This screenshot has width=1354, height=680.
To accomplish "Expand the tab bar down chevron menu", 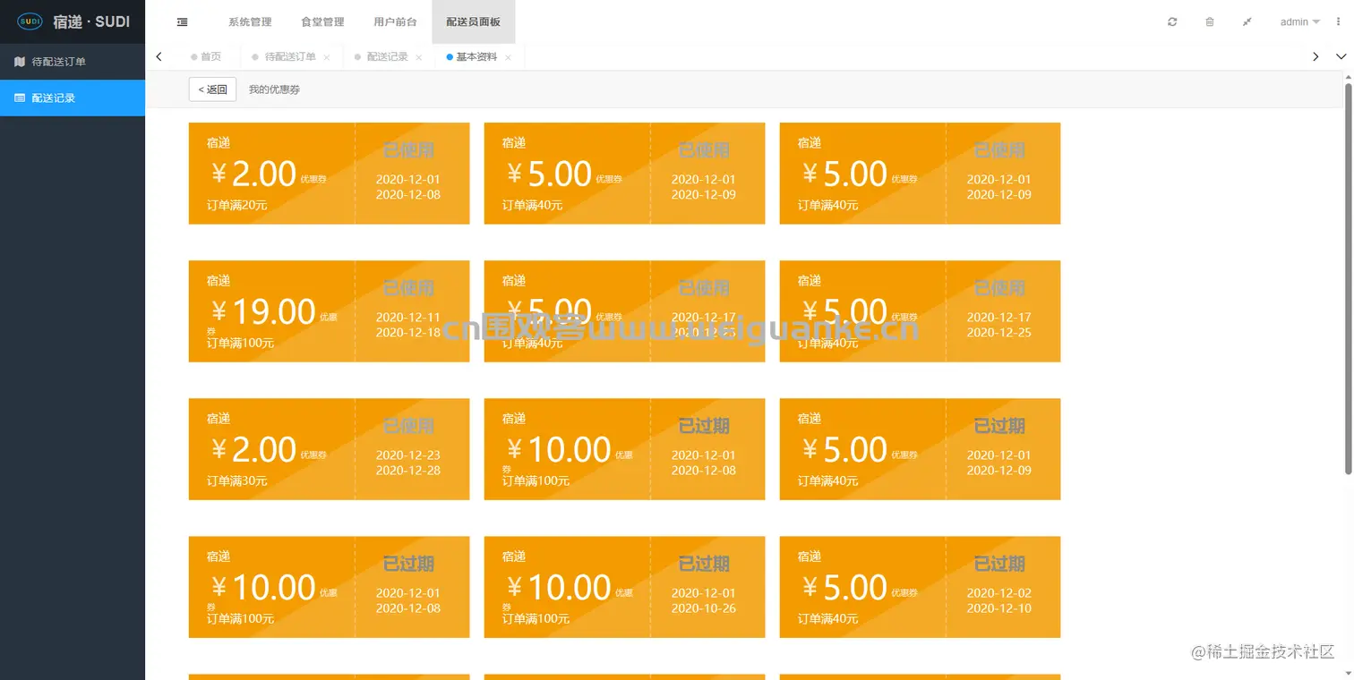I will 1341,56.
